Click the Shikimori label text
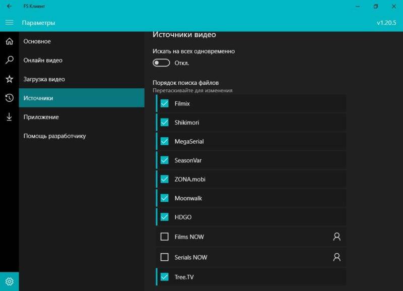 click(x=187, y=123)
